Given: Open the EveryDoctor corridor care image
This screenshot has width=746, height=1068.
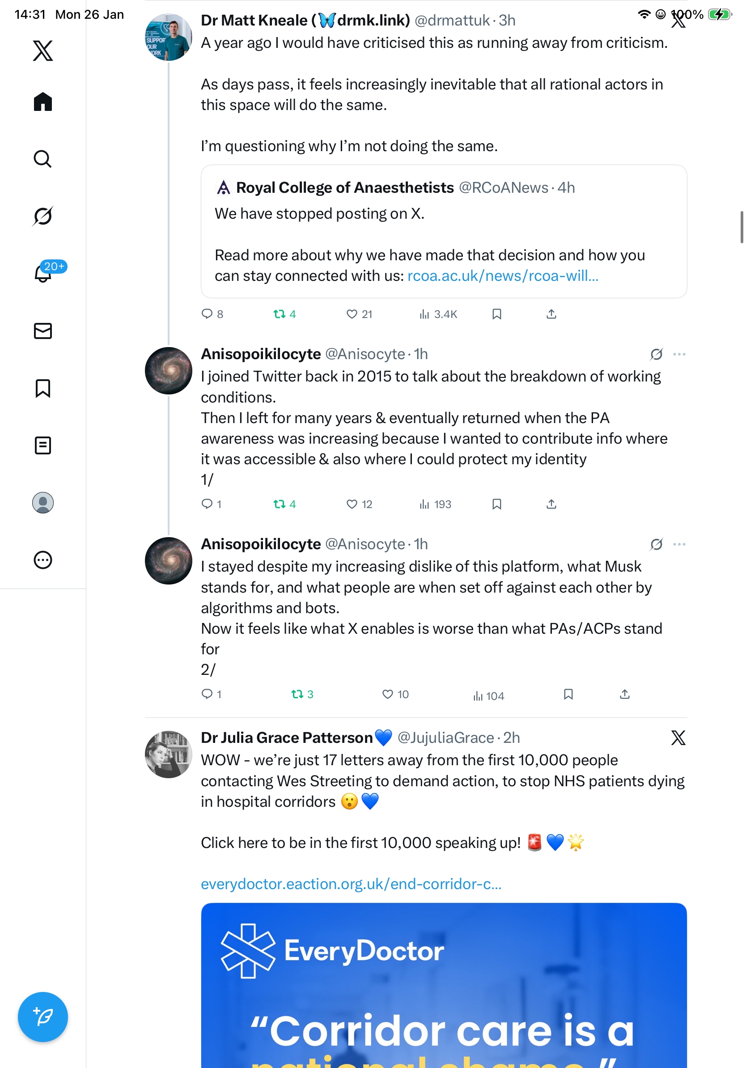Looking at the screenshot, I should [444, 986].
